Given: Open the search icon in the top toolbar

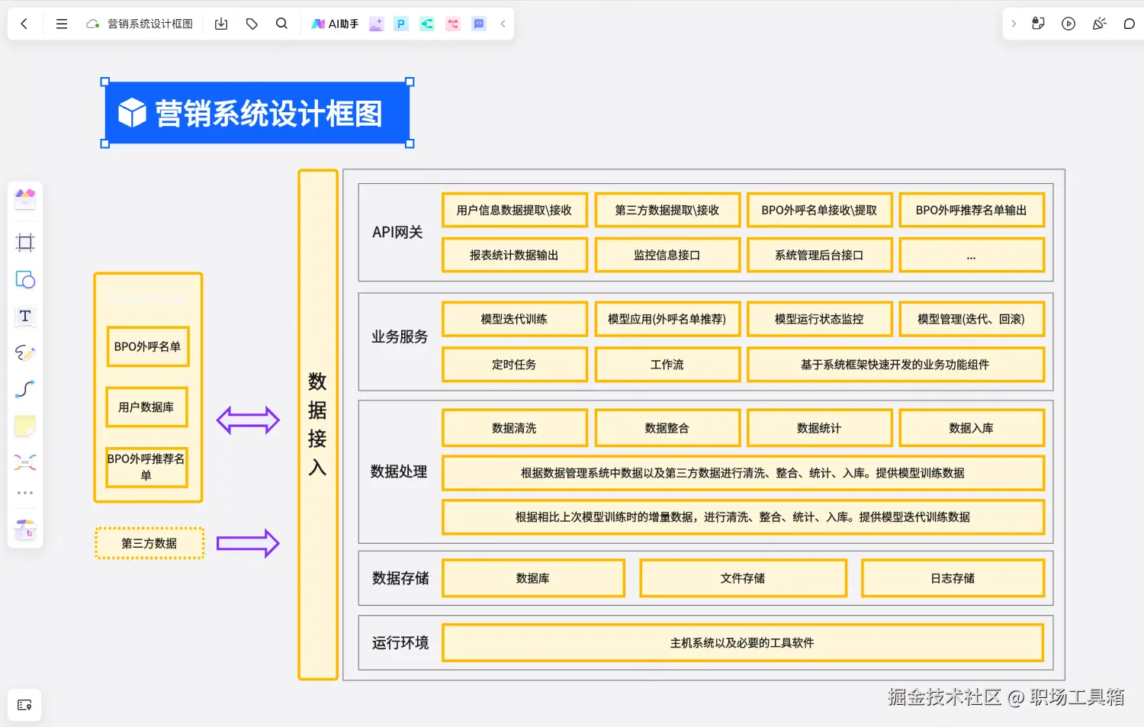Looking at the screenshot, I should click(x=281, y=24).
